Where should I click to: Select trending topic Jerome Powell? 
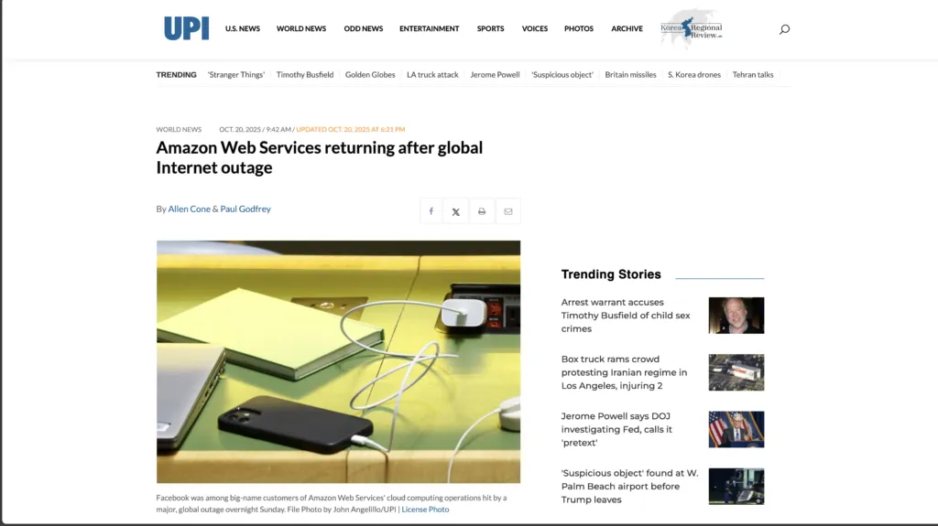495,75
